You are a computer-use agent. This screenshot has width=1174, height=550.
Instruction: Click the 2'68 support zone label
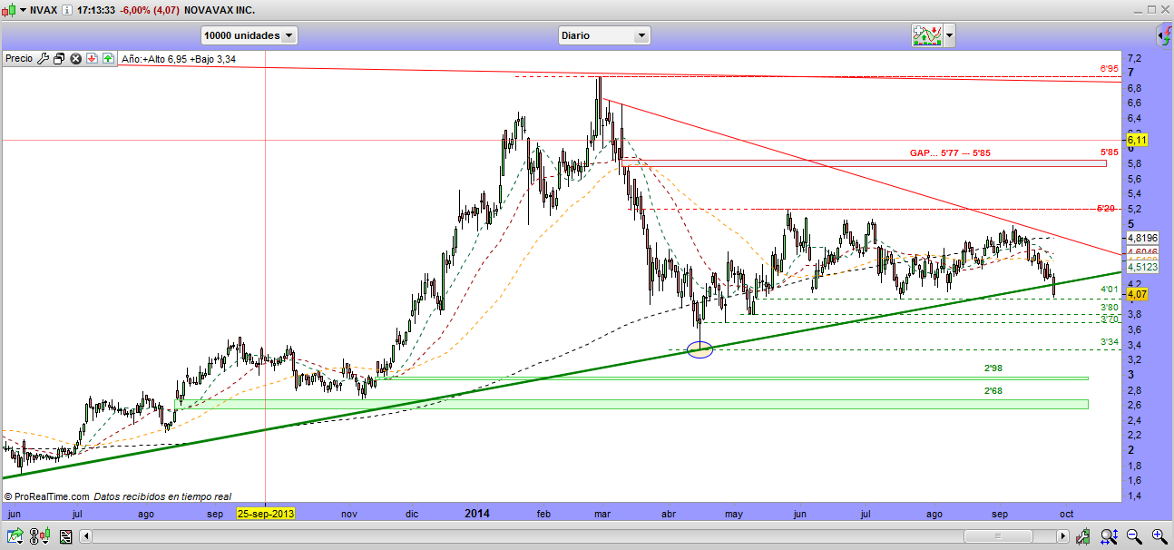coord(993,391)
